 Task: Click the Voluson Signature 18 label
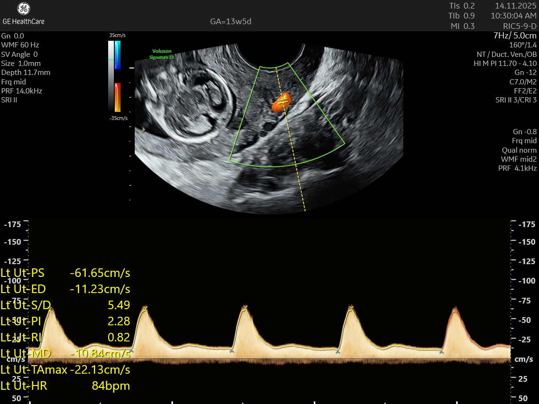click(x=162, y=54)
